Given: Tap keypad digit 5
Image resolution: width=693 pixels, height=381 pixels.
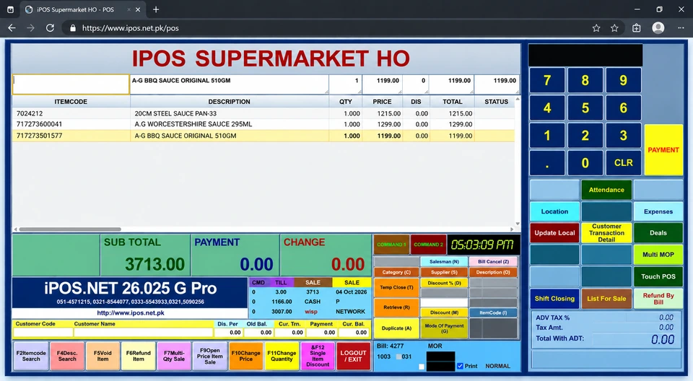Looking at the screenshot, I should pyautogui.click(x=585, y=108).
